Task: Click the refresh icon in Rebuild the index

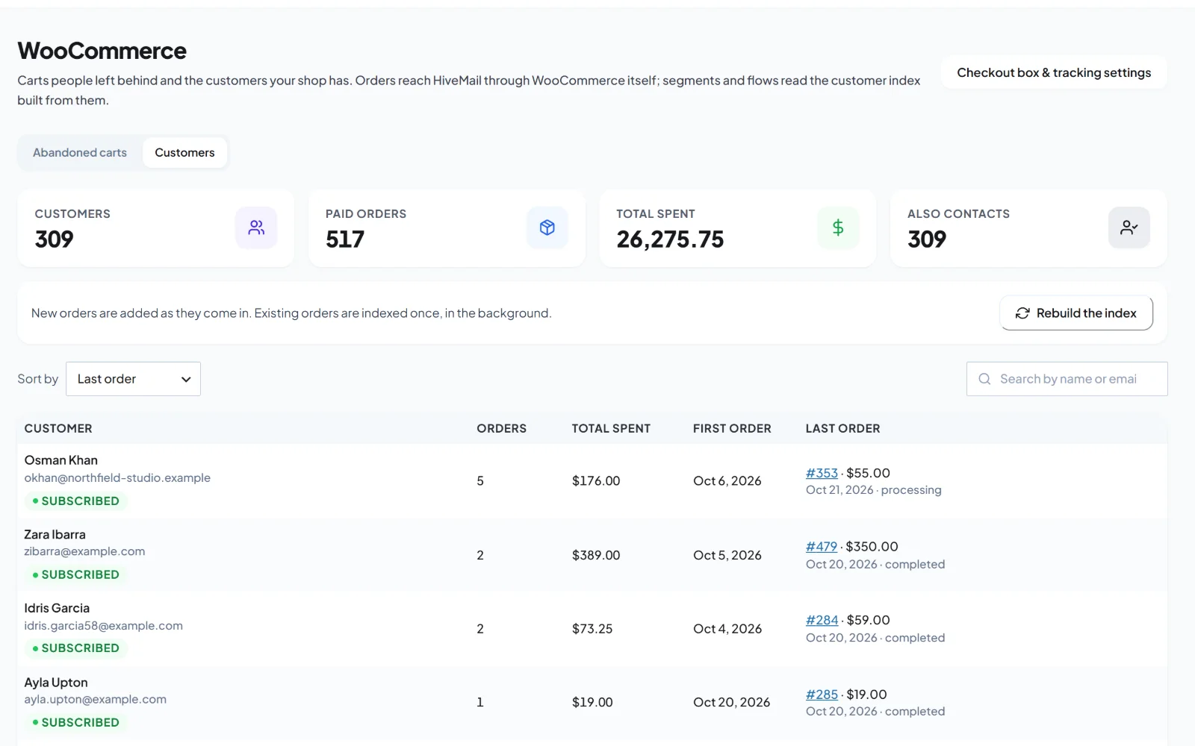Action: tap(1022, 313)
